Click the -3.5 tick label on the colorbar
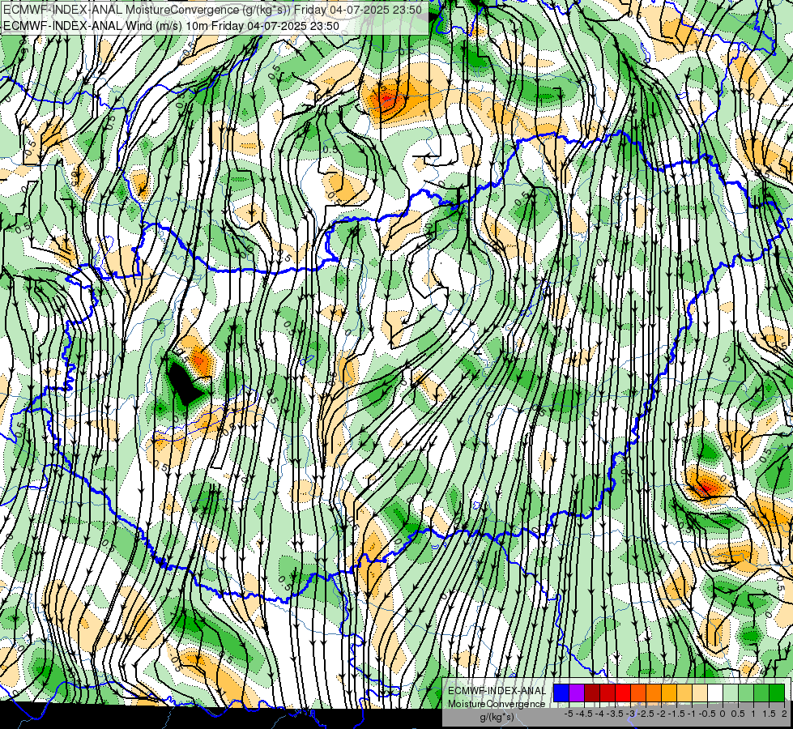 pos(615,714)
